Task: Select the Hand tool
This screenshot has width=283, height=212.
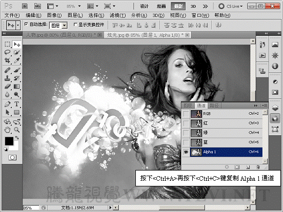Action: coord(7,130)
